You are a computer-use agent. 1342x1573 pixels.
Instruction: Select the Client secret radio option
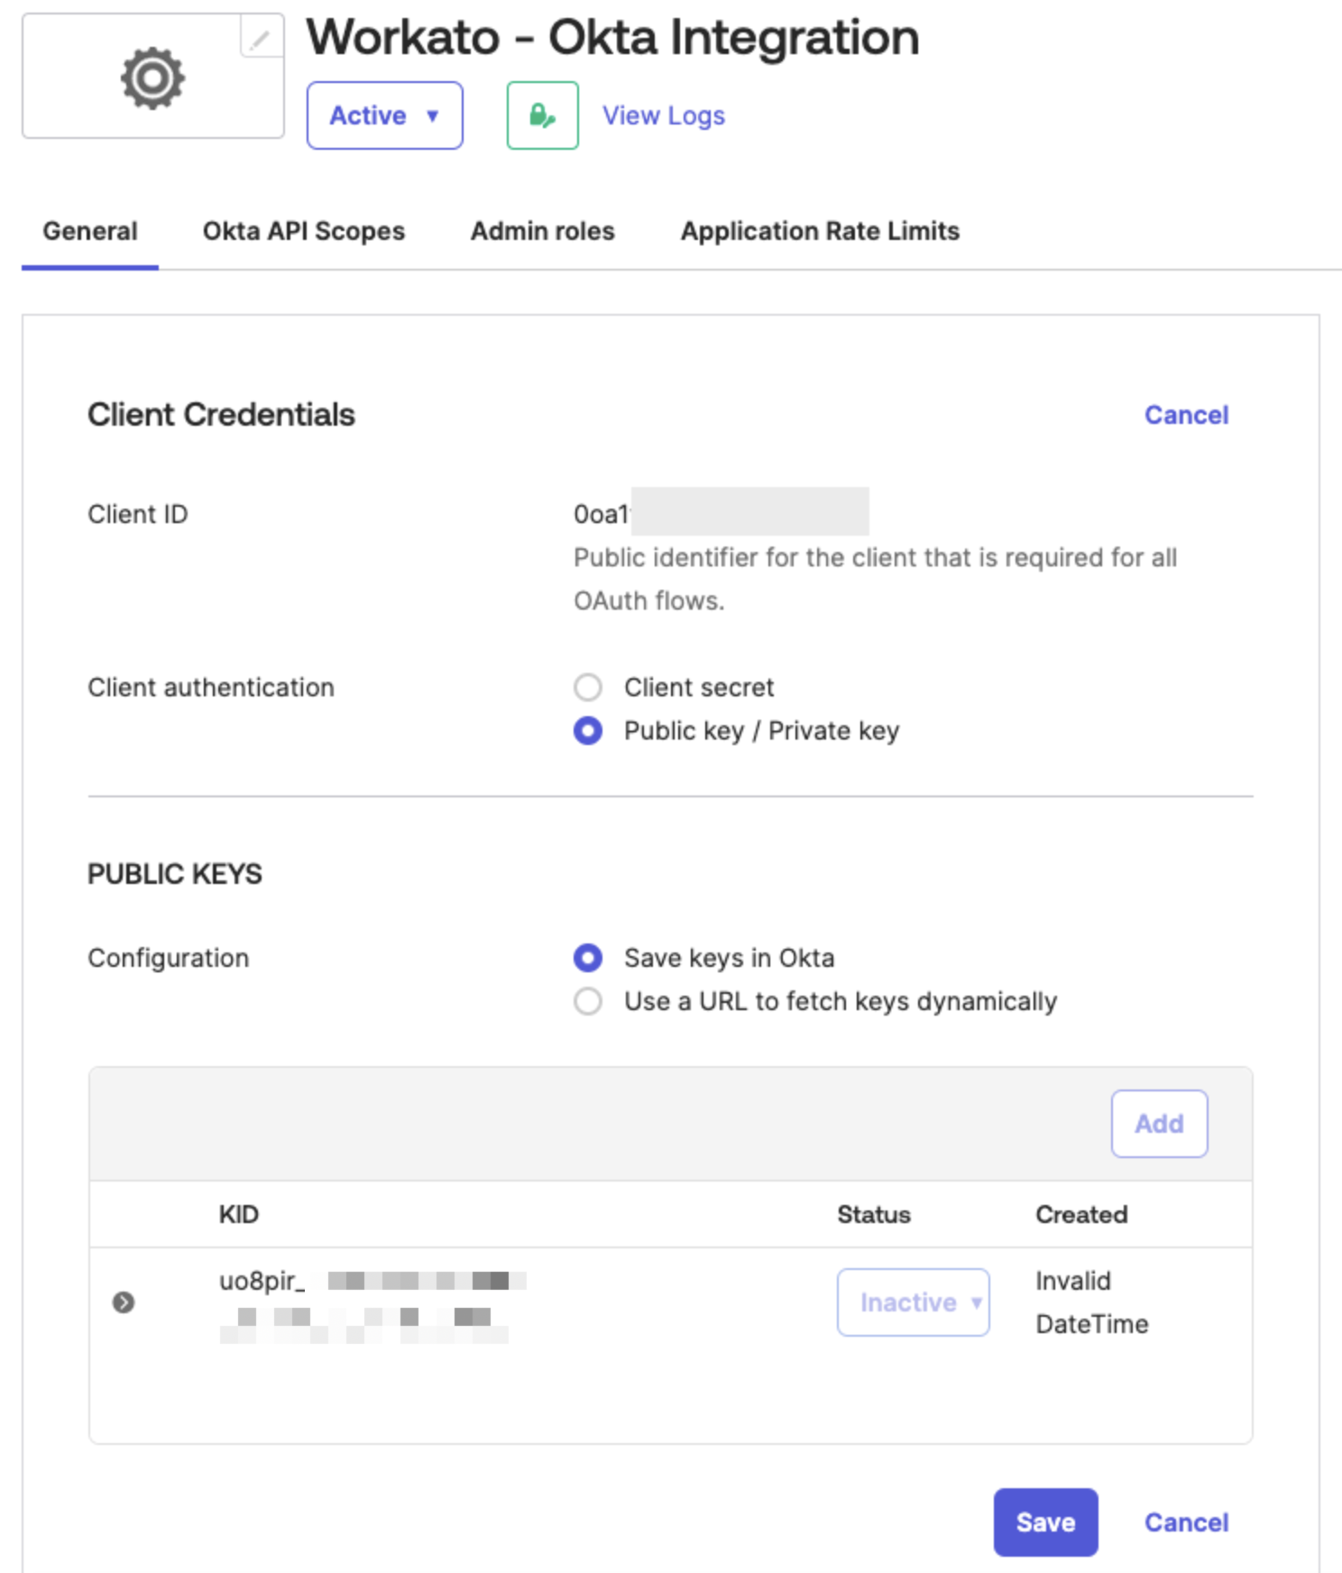[588, 687]
